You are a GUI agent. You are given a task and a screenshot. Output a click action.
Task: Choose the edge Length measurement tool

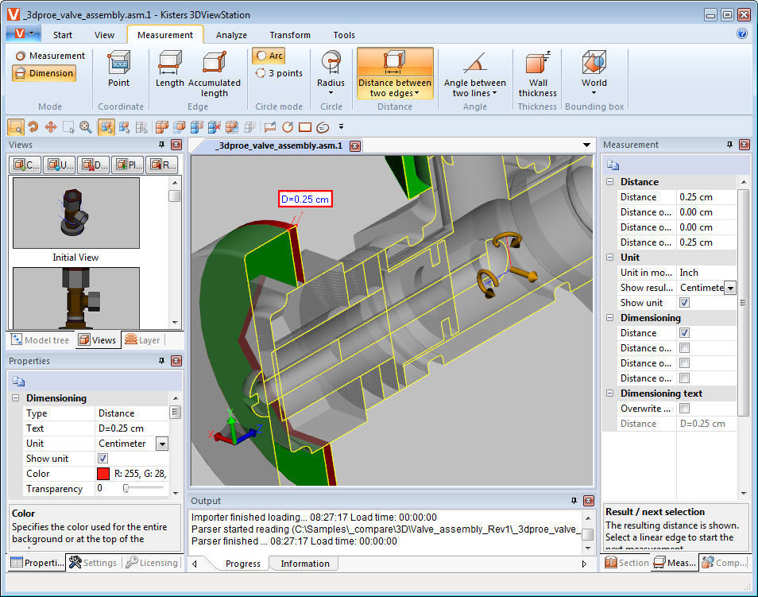(x=170, y=68)
